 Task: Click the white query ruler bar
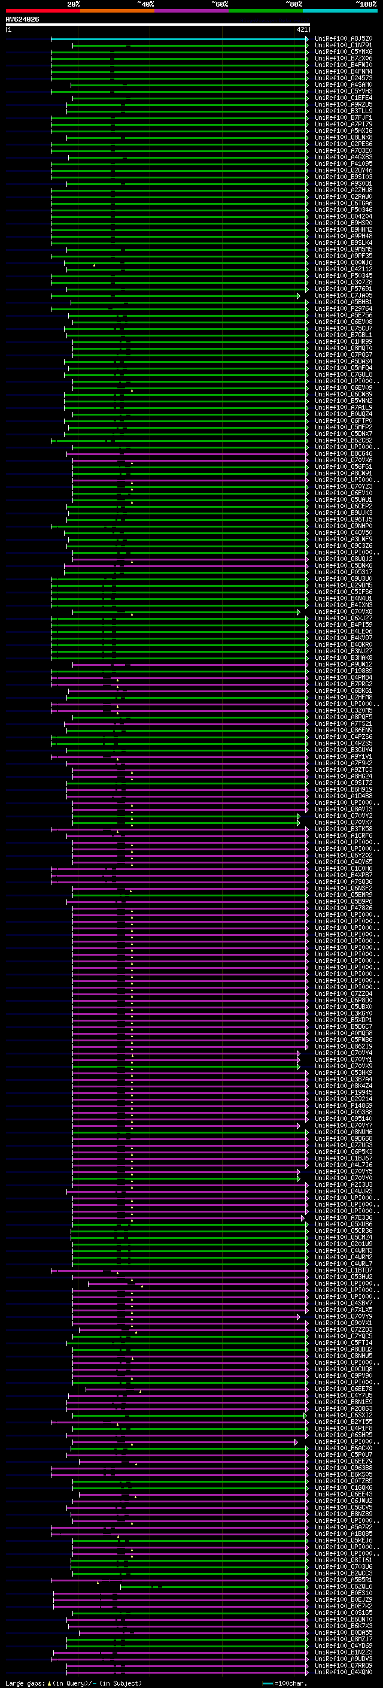pos(158,24)
